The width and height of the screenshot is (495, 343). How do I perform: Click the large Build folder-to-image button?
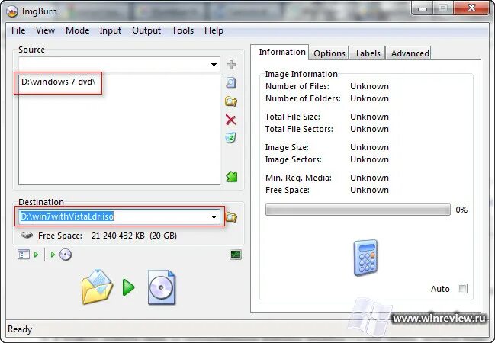97,287
